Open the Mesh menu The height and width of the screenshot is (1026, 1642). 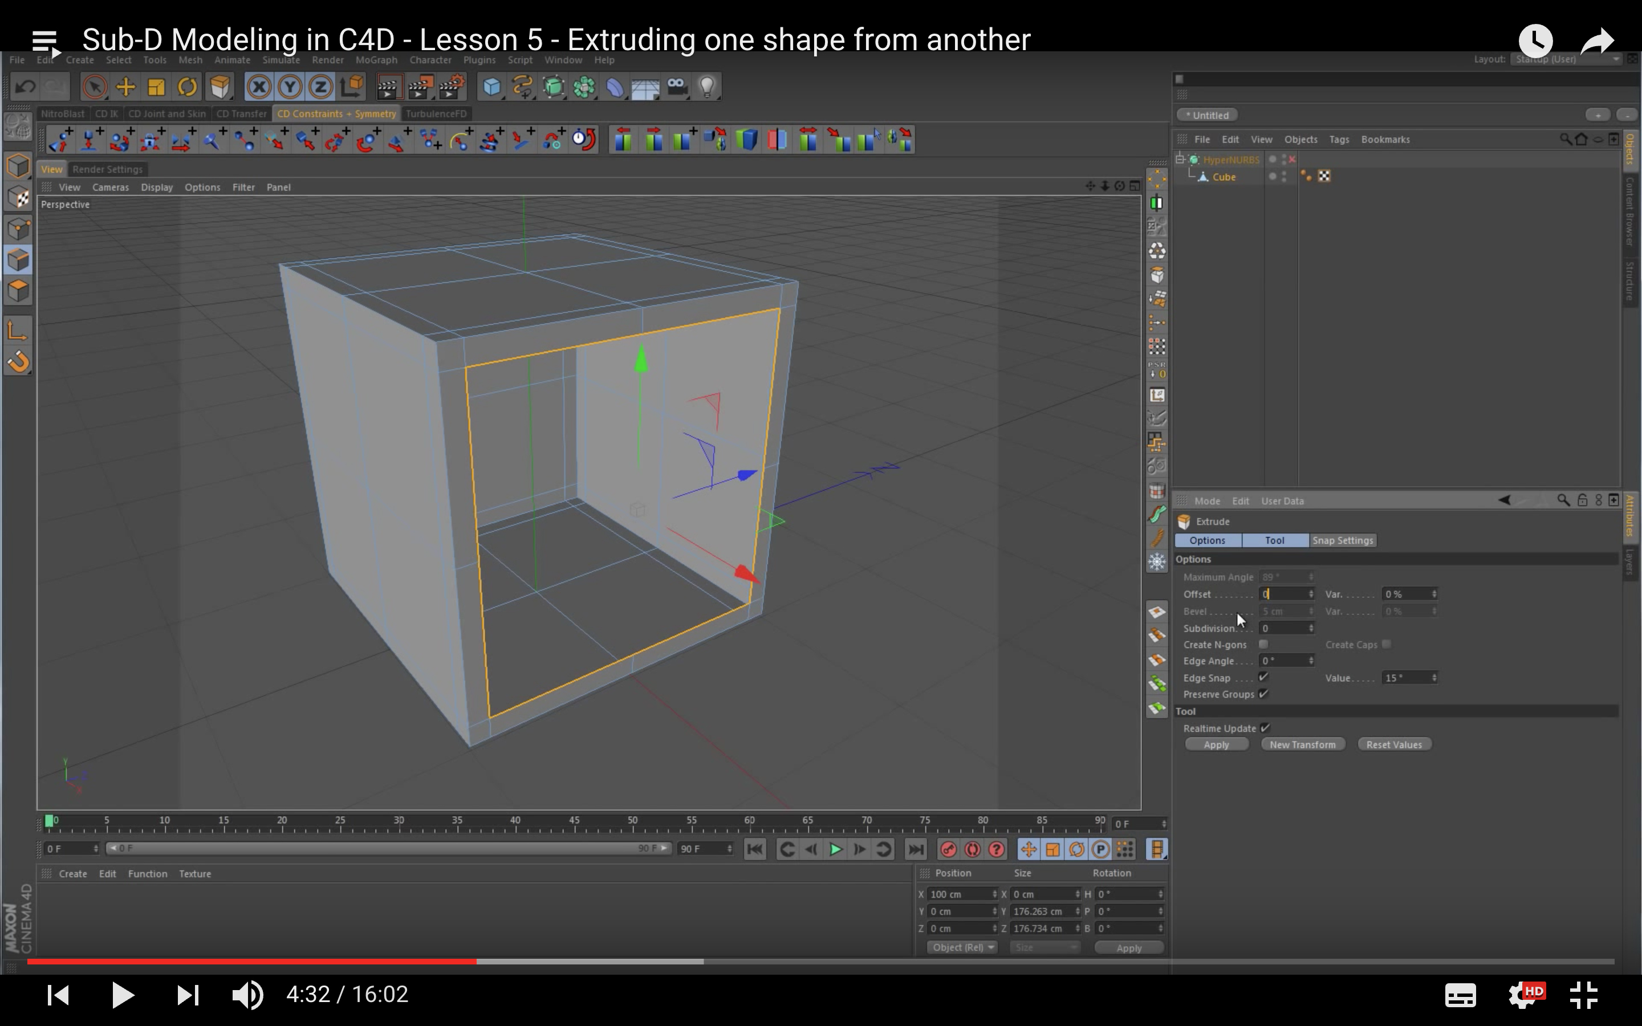click(190, 60)
